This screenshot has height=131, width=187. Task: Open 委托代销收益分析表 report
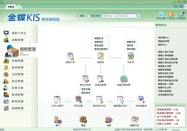tap(168, 80)
